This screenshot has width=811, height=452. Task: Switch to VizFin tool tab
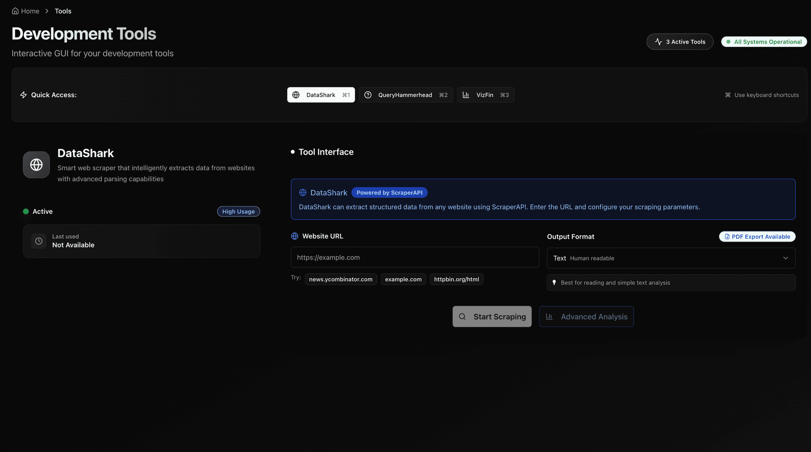[x=485, y=95]
